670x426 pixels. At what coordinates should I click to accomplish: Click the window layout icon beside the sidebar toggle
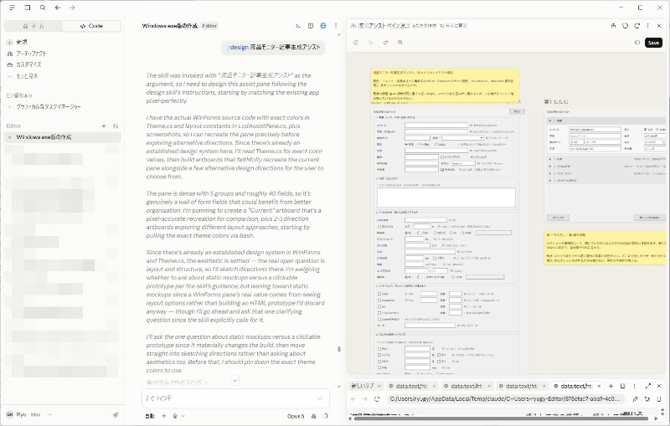click(x=28, y=8)
